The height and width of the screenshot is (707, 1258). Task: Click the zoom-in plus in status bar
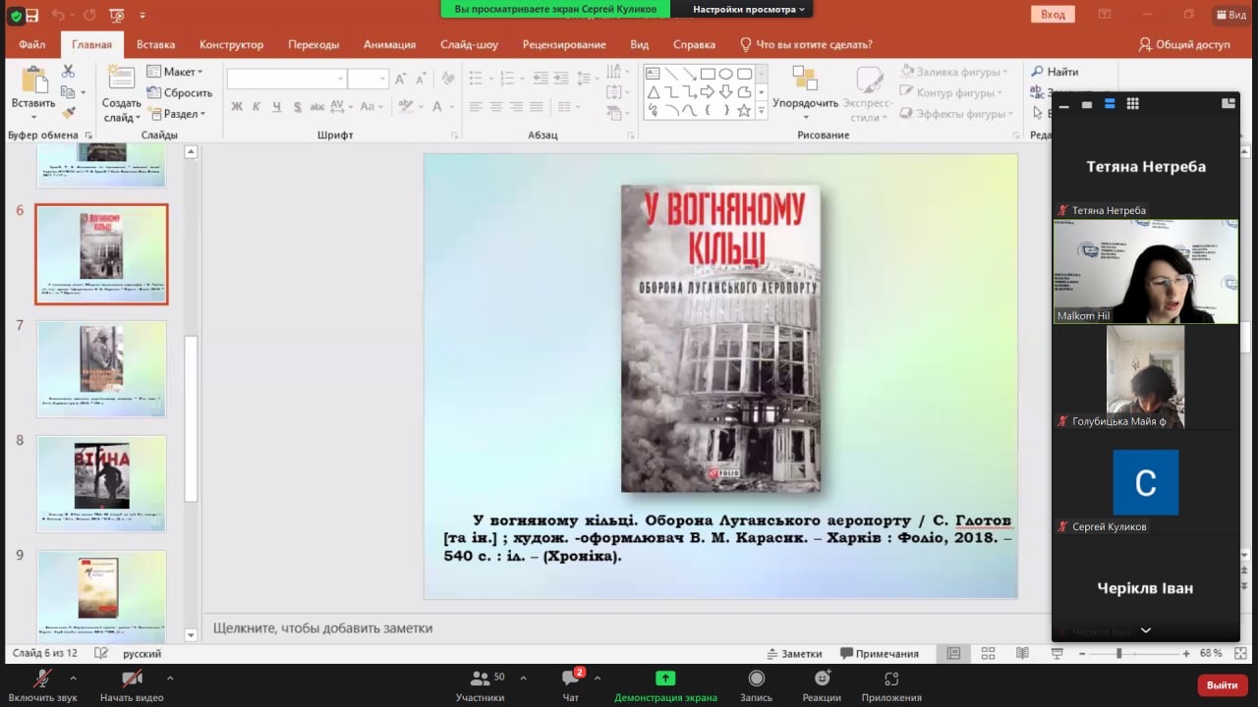(x=1186, y=653)
